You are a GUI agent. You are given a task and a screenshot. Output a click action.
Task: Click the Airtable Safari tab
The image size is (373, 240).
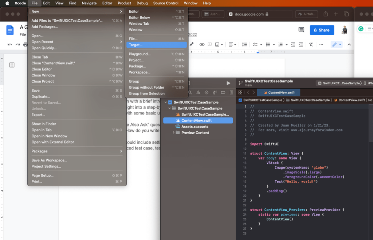pyautogui.click(x=307, y=14)
